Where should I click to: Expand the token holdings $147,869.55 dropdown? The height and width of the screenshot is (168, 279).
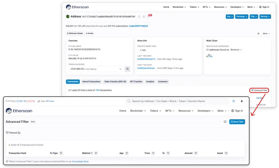[96, 69]
